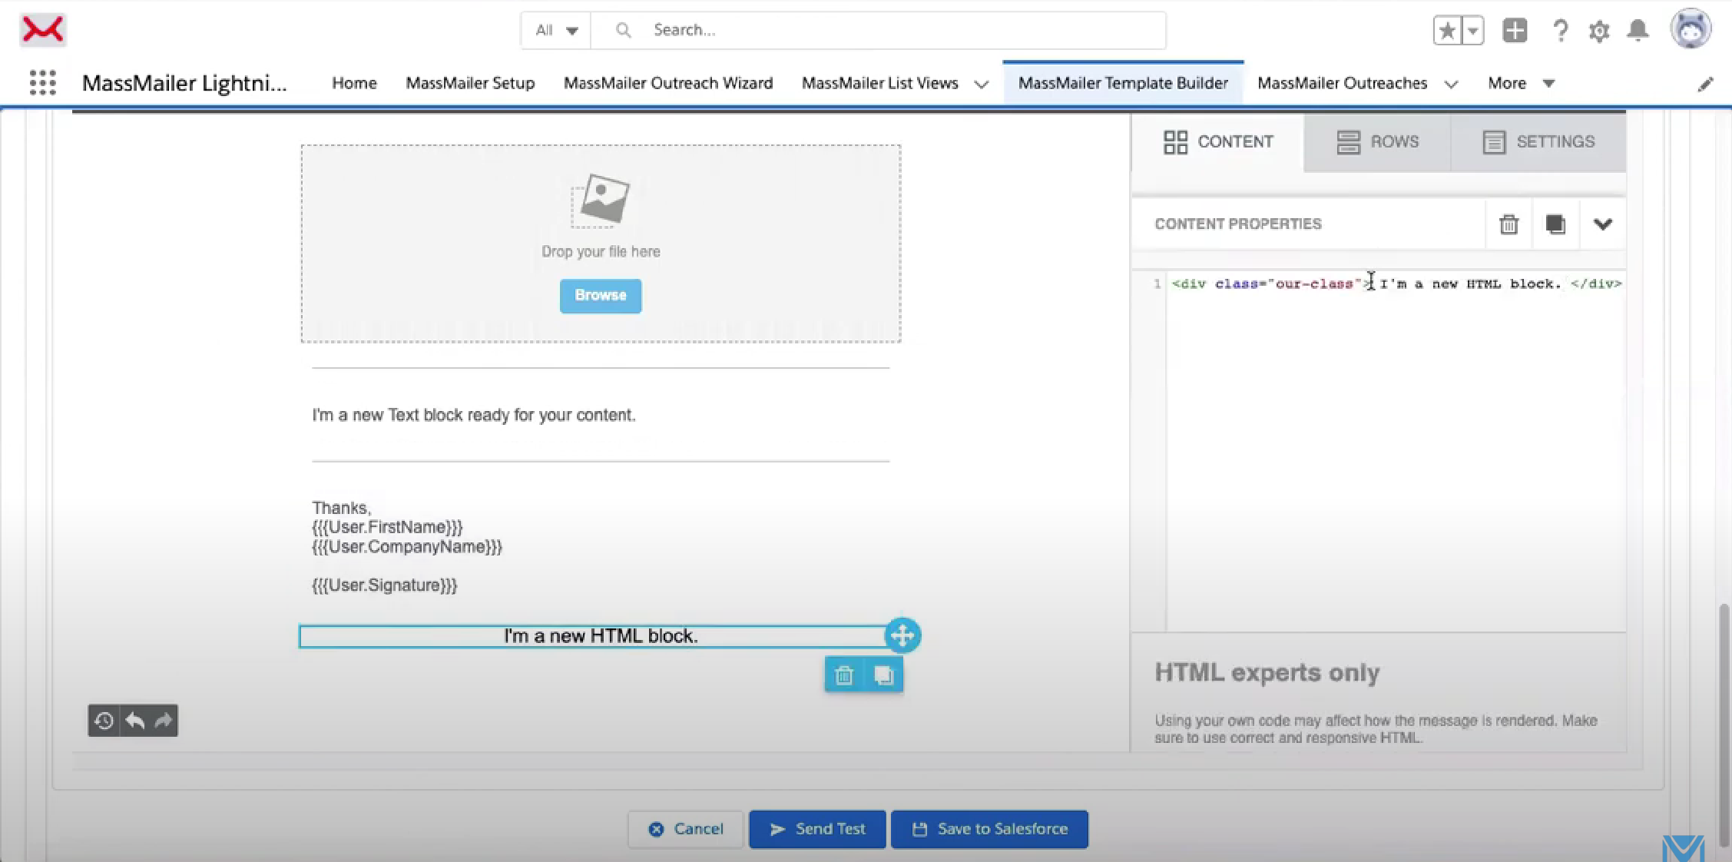Image resolution: width=1732 pixels, height=862 pixels.
Task: Open the favorites list dropdown arrow
Action: point(1473,31)
